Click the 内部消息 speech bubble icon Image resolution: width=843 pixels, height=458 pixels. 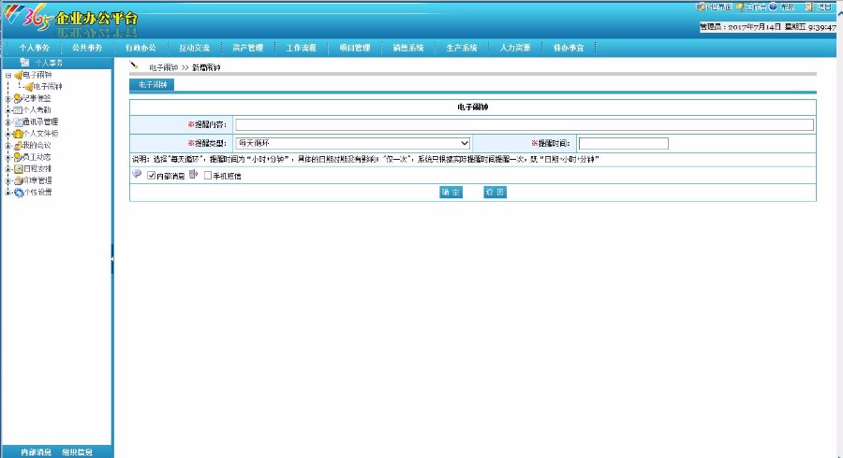(x=137, y=174)
